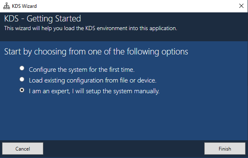Click the 'KDS - Getting Started' heading

pos(43,19)
